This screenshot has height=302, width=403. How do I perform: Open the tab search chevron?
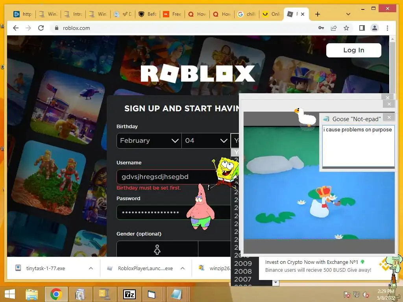coord(348,14)
